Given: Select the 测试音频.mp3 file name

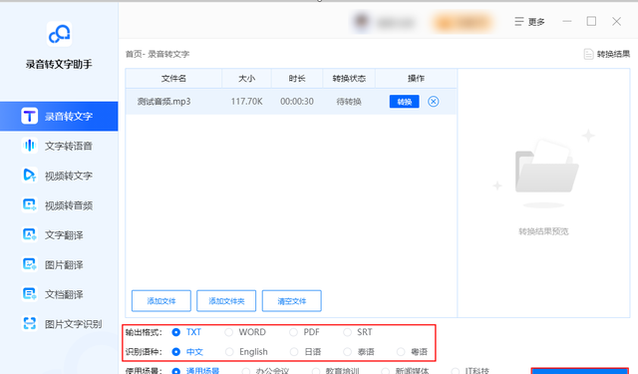Looking at the screenshot, I should point(163,102).
